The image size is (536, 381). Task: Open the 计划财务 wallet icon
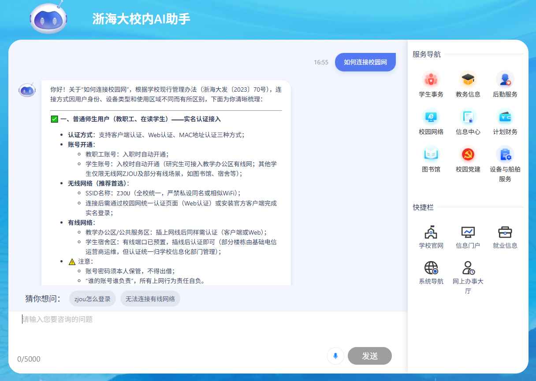click(505, 117)
